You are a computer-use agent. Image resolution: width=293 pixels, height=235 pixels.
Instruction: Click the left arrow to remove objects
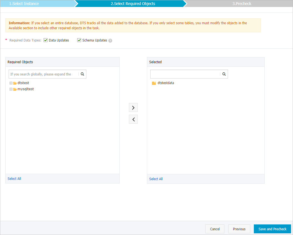[133, 119]
